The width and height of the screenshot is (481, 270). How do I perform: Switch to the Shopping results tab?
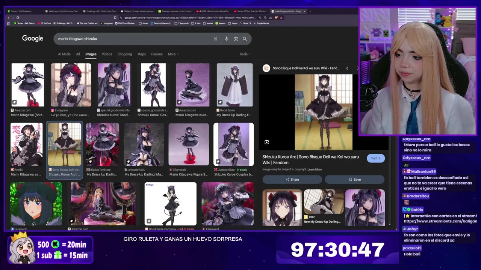click(125, 54)
